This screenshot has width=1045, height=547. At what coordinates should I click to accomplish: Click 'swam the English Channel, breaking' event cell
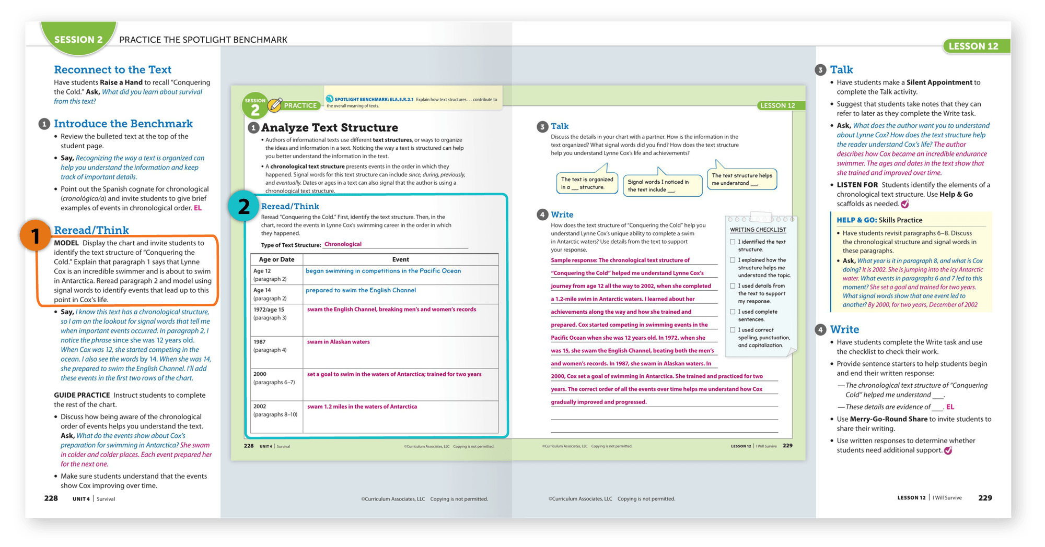[x=400, y=320]
